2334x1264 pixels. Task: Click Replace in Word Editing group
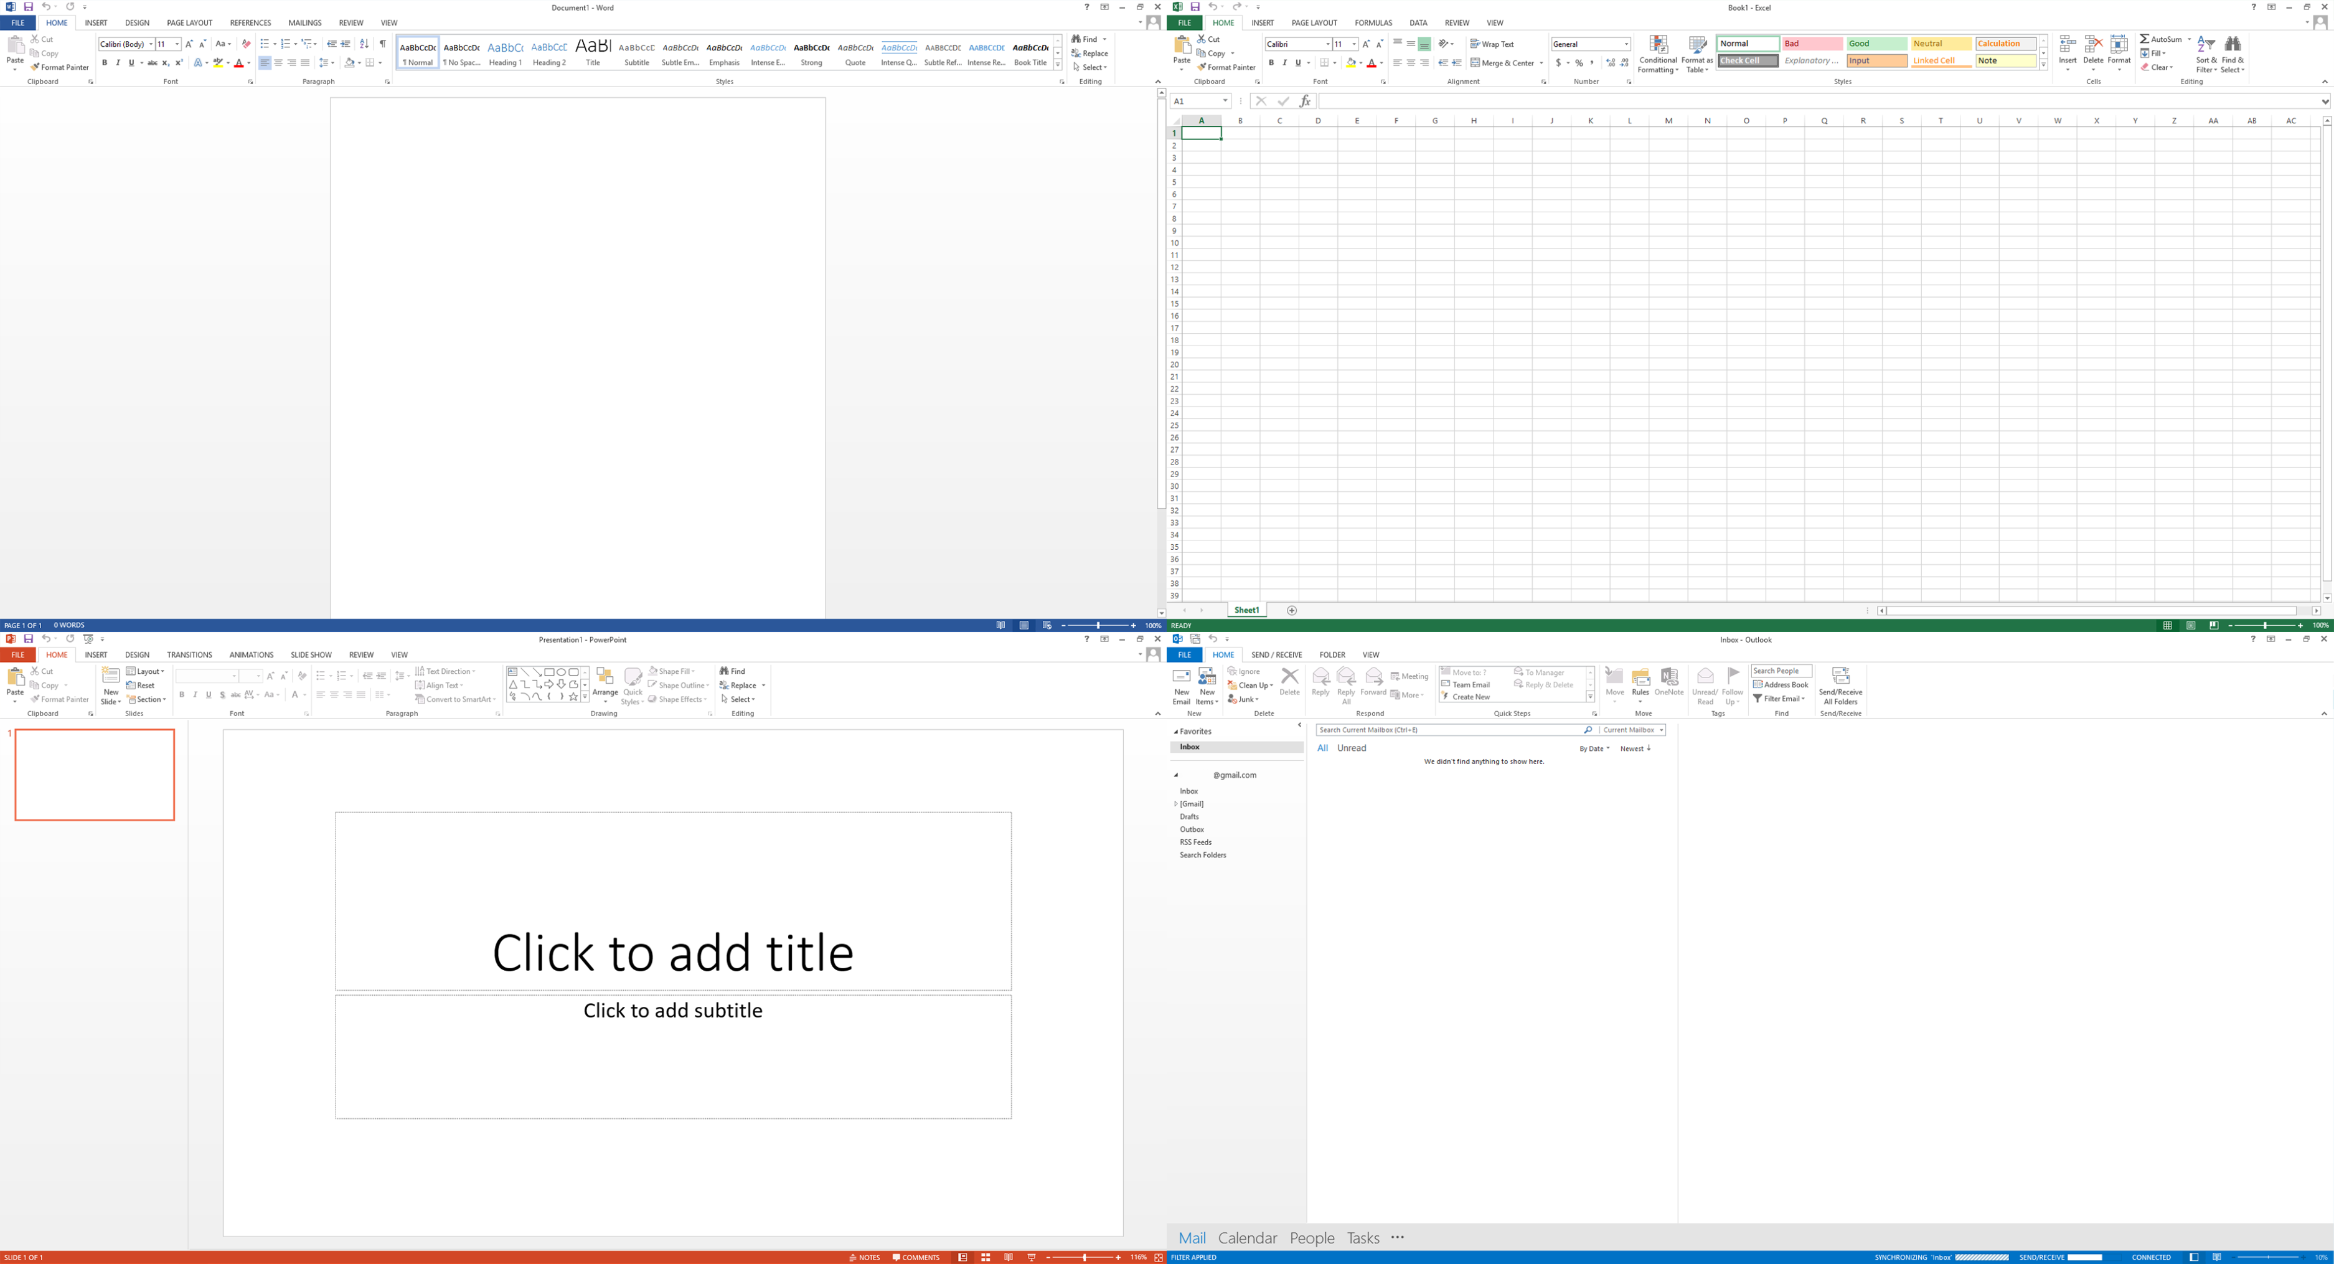click(x=1090, y=54)
